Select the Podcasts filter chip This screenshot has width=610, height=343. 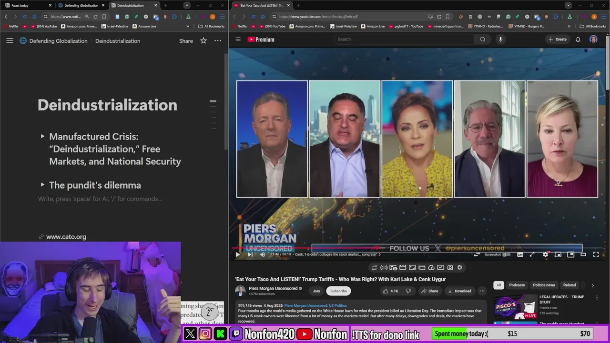tap(517, 285)
